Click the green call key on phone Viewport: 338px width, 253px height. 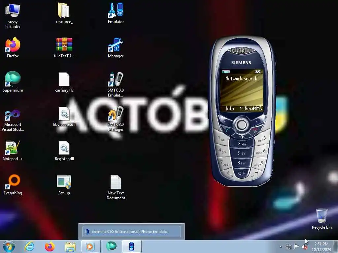click(x=228, y=130)
